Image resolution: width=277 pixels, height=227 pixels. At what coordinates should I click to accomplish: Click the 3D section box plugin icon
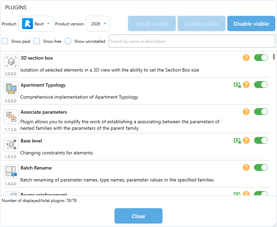point(11,62)
